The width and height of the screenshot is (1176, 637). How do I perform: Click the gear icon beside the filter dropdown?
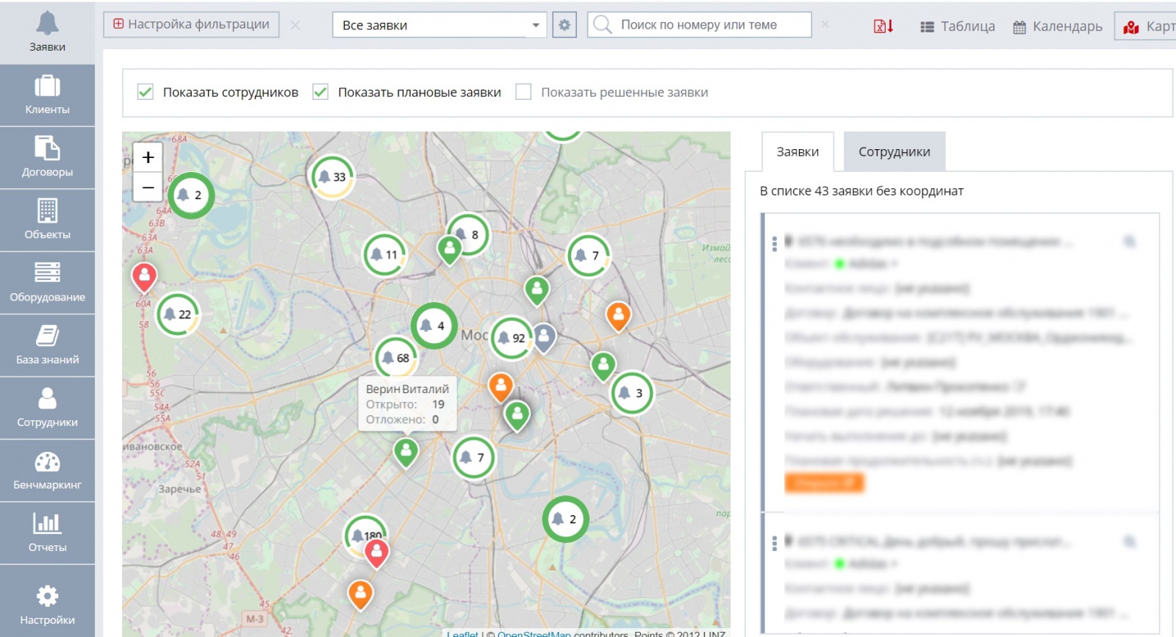pyautogui.click(x=564, y=25)
